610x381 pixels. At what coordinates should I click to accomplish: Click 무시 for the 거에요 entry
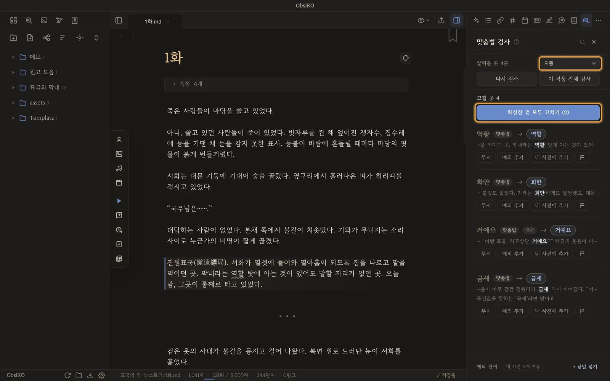click(486, 254)
